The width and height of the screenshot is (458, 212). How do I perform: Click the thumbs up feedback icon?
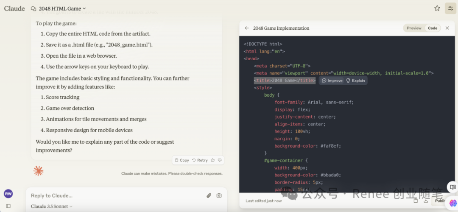tap(213, 160)
